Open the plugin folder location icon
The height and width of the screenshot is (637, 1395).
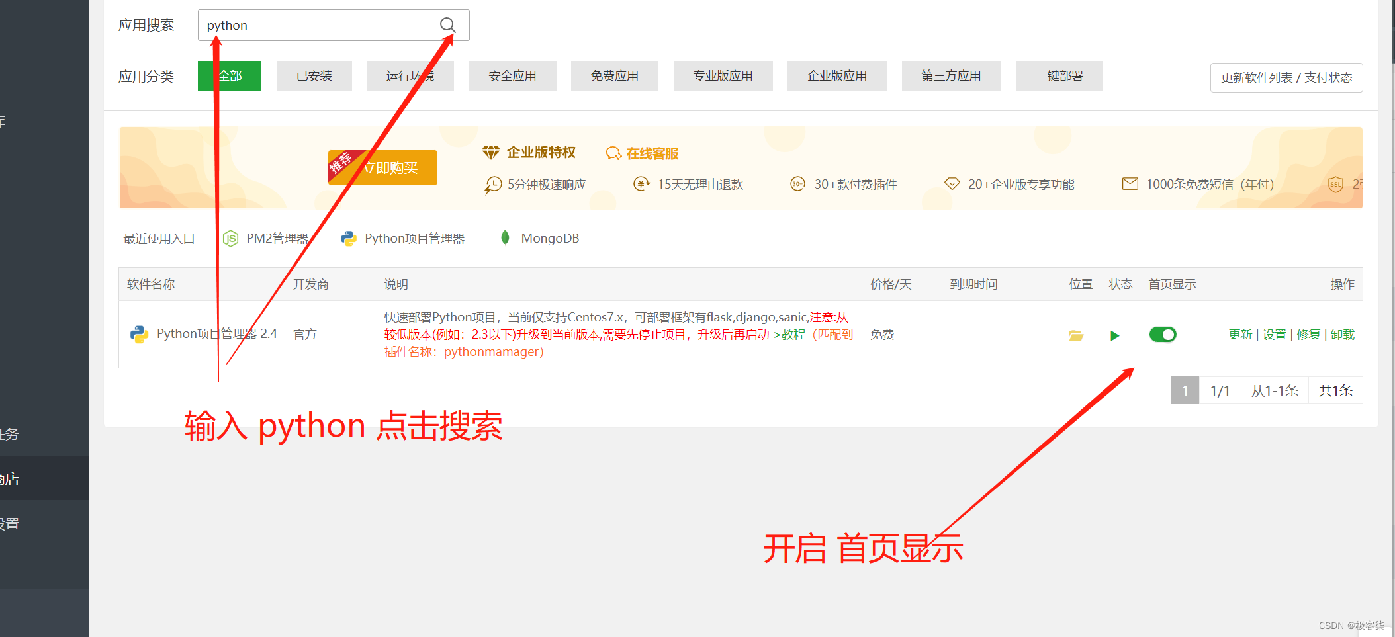(x=1076, y=335)
